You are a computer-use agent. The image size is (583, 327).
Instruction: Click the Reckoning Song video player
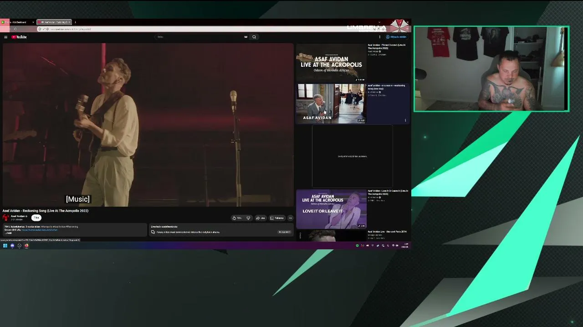coord(148,125)
